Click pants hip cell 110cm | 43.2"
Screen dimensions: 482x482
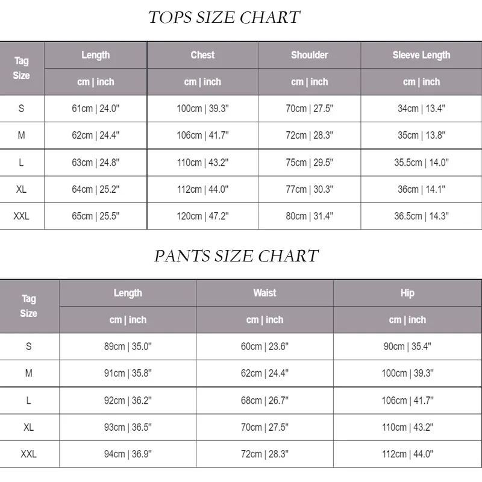pyautogui.click(x=407, y=427)
